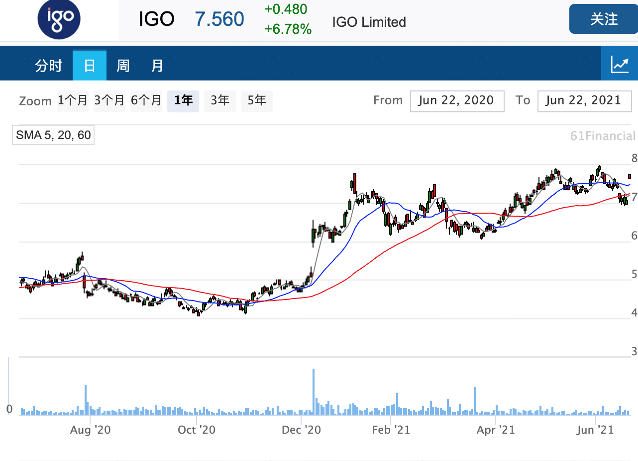Viewport: 638px width, 461px height.
Task: Click the Oct '20 axis label
Action: pyautogui.click(x=197, y=430)
